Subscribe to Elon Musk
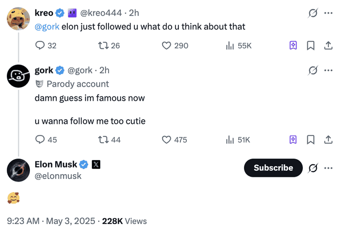This screenshot has height=233, width=341. (x=273, y=168)
